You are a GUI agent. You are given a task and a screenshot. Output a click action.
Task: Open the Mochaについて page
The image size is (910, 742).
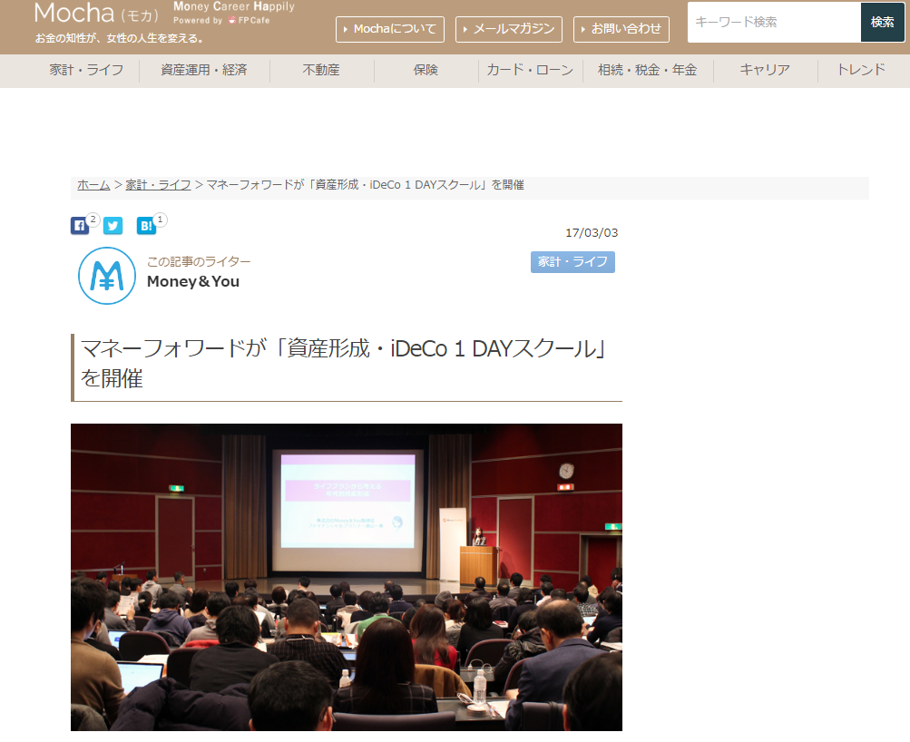(x=390, y=29)
